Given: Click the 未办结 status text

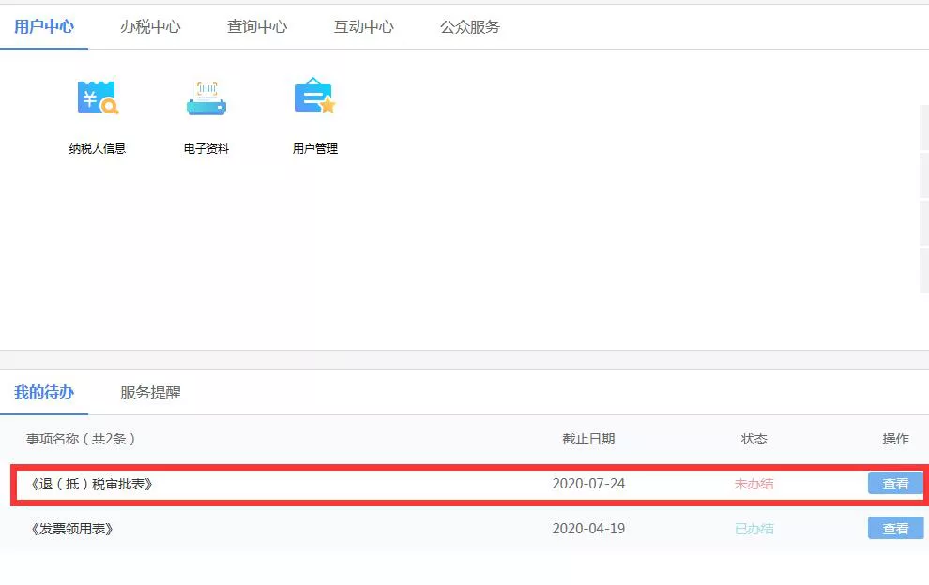Looking at the screenshot, I should pyautogui.click(x=754, y=484).
